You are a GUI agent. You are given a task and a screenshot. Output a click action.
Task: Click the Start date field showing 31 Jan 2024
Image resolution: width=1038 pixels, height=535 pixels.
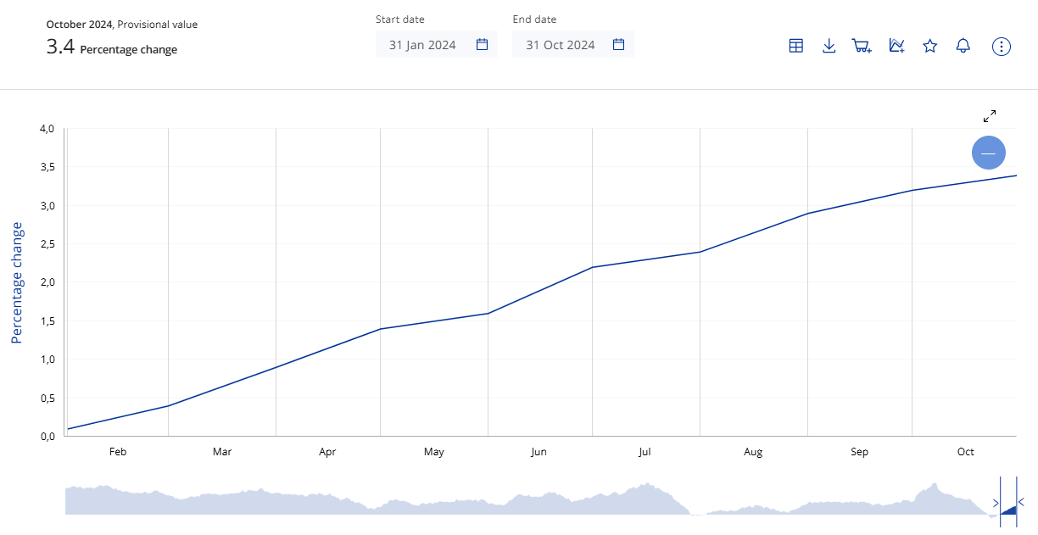click(x=422, y=45)
